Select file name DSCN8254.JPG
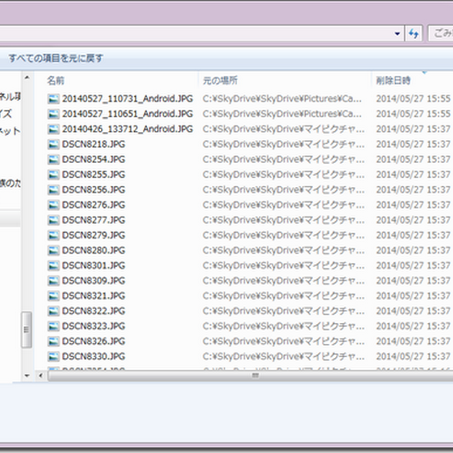This screenshot has height=453, width=453. (x=93, y=160)
